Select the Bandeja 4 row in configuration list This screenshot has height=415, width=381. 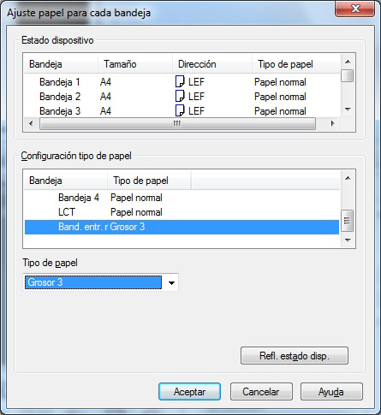(182, 198)
